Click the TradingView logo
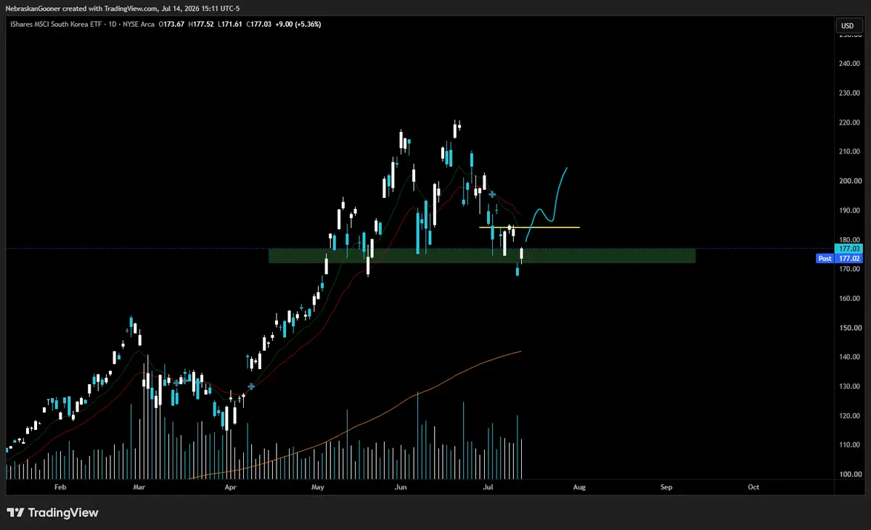Image resolution: width=871 pixels, height=530 pixels. 52,513
